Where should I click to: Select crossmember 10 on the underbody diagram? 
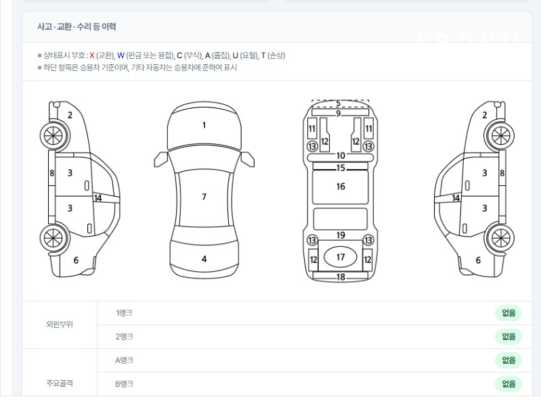[x=341, y=157]
